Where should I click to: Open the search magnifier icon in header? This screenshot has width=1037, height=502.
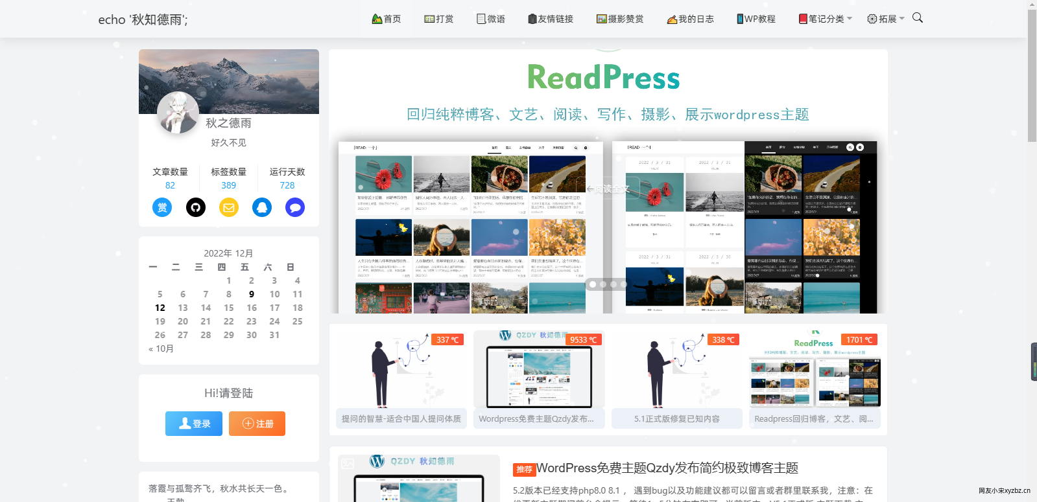[x=917, y=17]
